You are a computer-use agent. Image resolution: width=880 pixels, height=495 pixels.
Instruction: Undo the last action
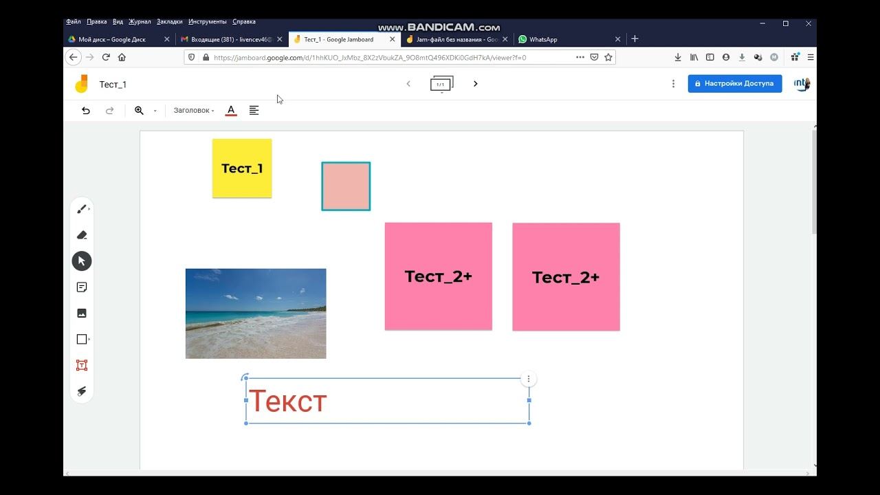86,111
